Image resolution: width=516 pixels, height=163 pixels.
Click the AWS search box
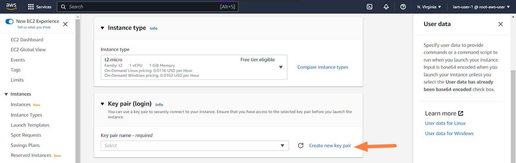pyautogui.click(x=148, y=7)
